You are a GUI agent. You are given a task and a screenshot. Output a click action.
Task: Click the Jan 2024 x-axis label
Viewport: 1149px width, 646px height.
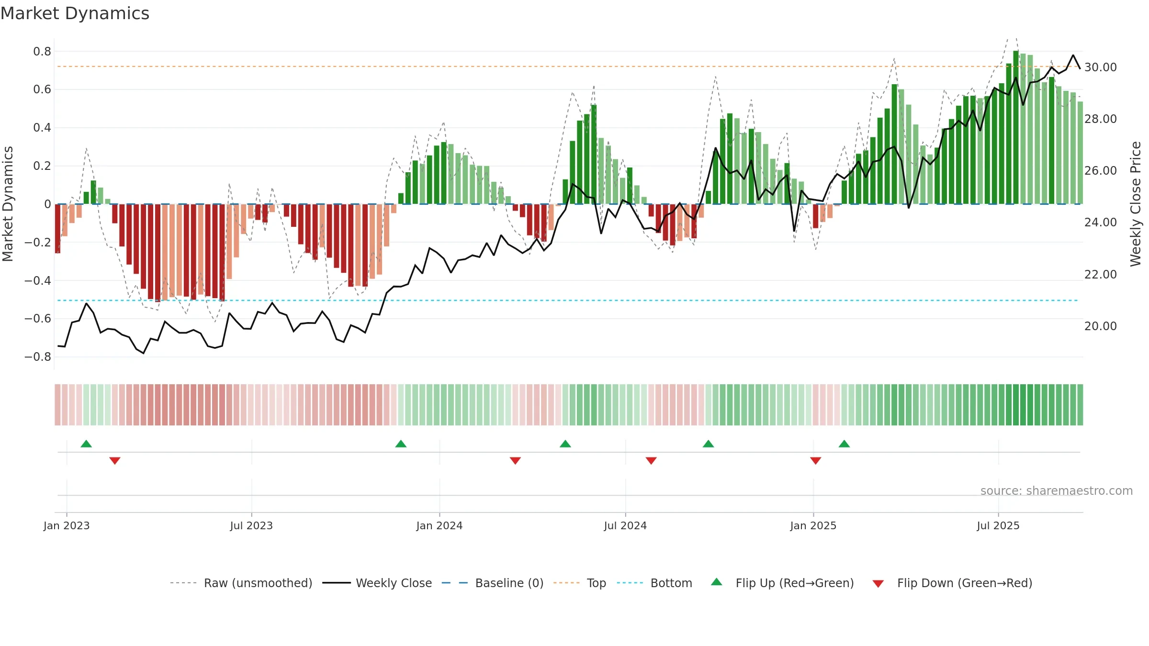439,525
